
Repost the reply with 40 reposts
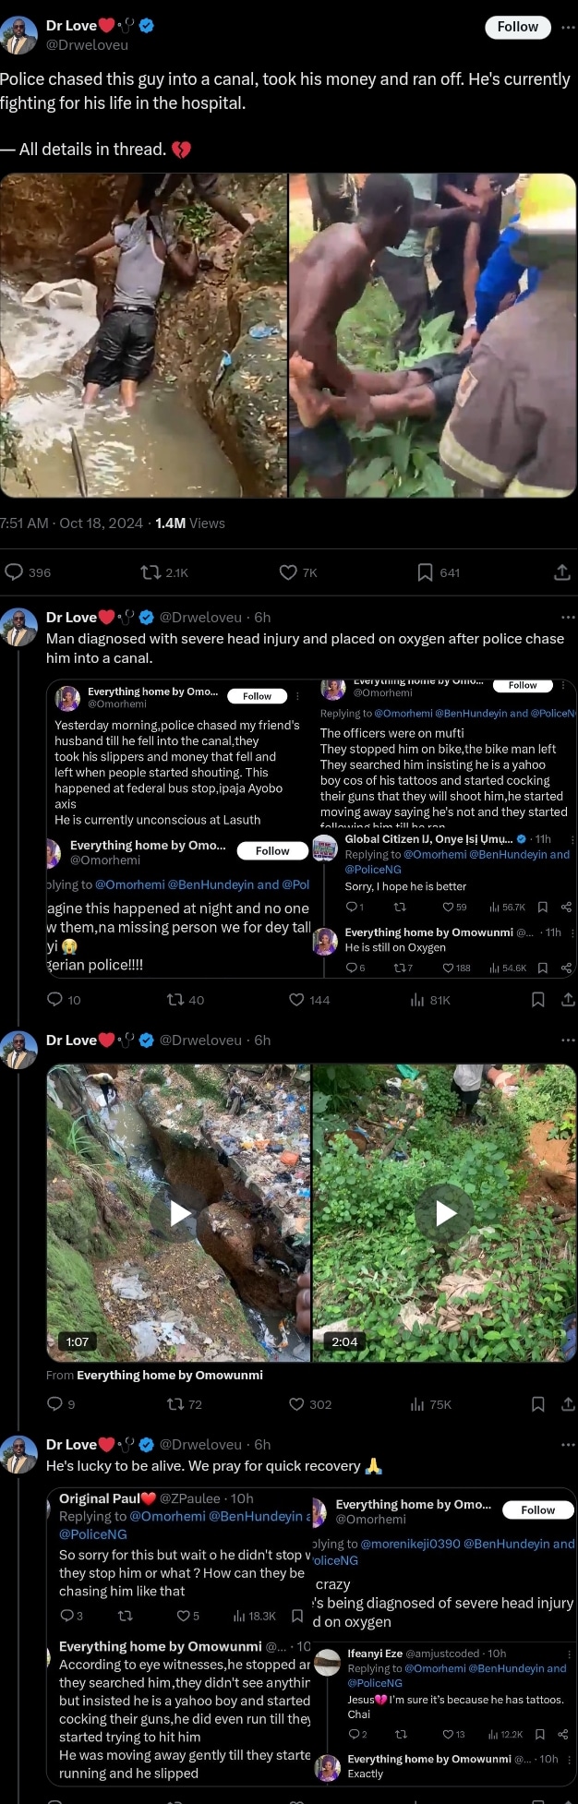click(x=175, y=999)
